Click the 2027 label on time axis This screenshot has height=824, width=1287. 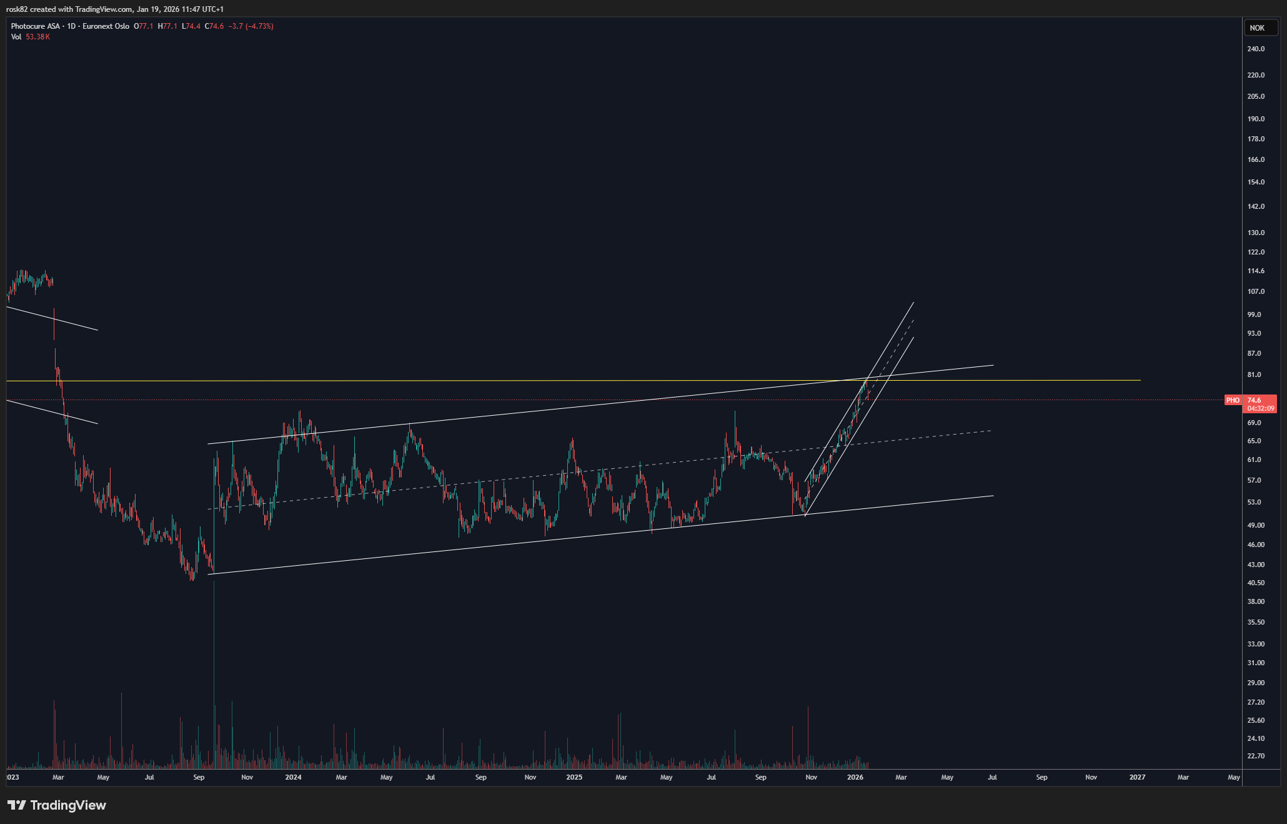pos(1137,777)
